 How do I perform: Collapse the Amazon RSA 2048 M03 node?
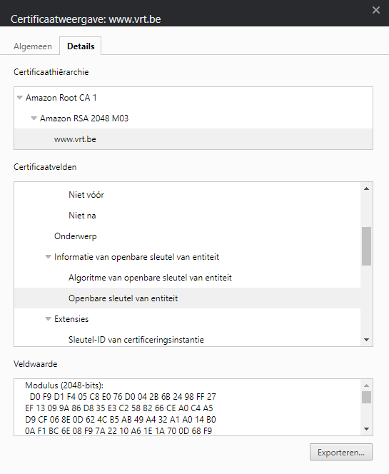pyautogui.click(x=34, y=118)
